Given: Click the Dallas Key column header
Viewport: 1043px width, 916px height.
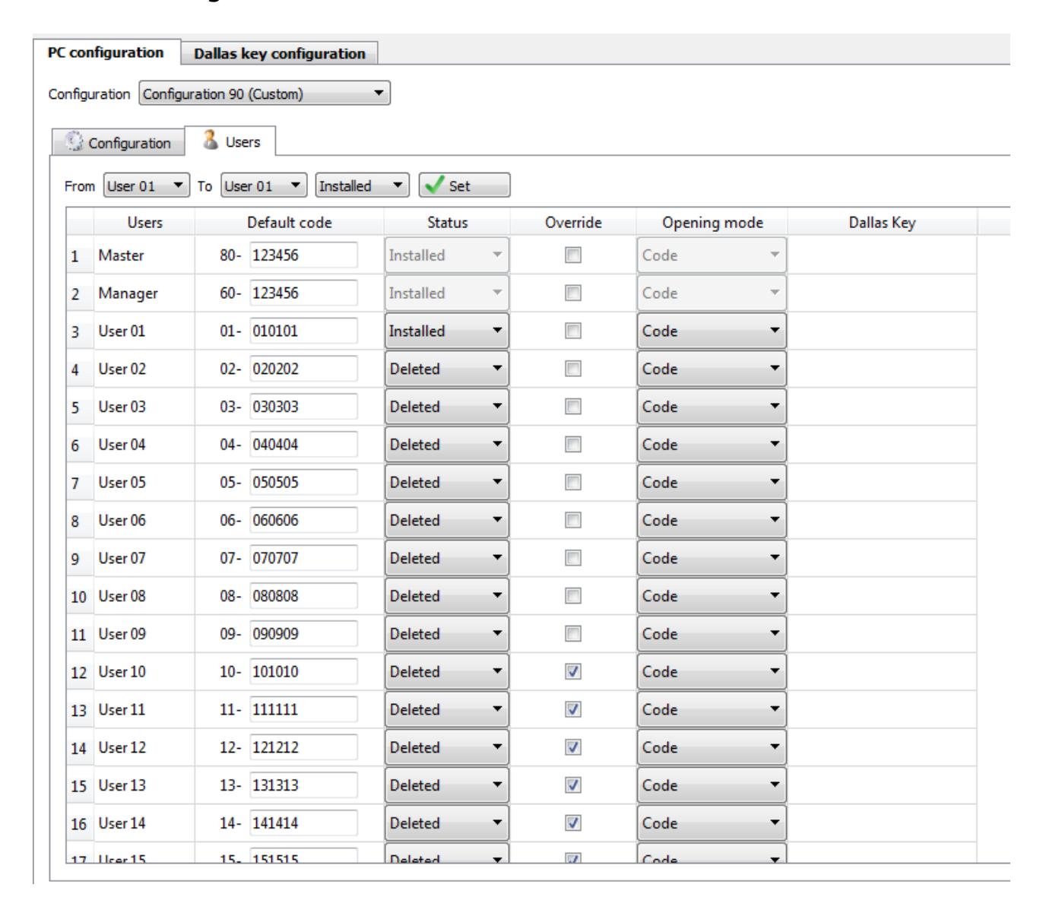Looking at the screenshot, I should tap(882, 223).
